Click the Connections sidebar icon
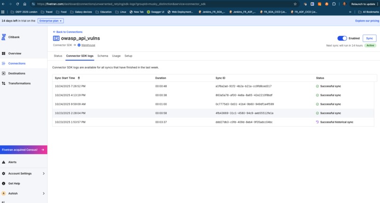Viewport: 380px width, 203px height. pyautogui.click(x=3, y=63)
